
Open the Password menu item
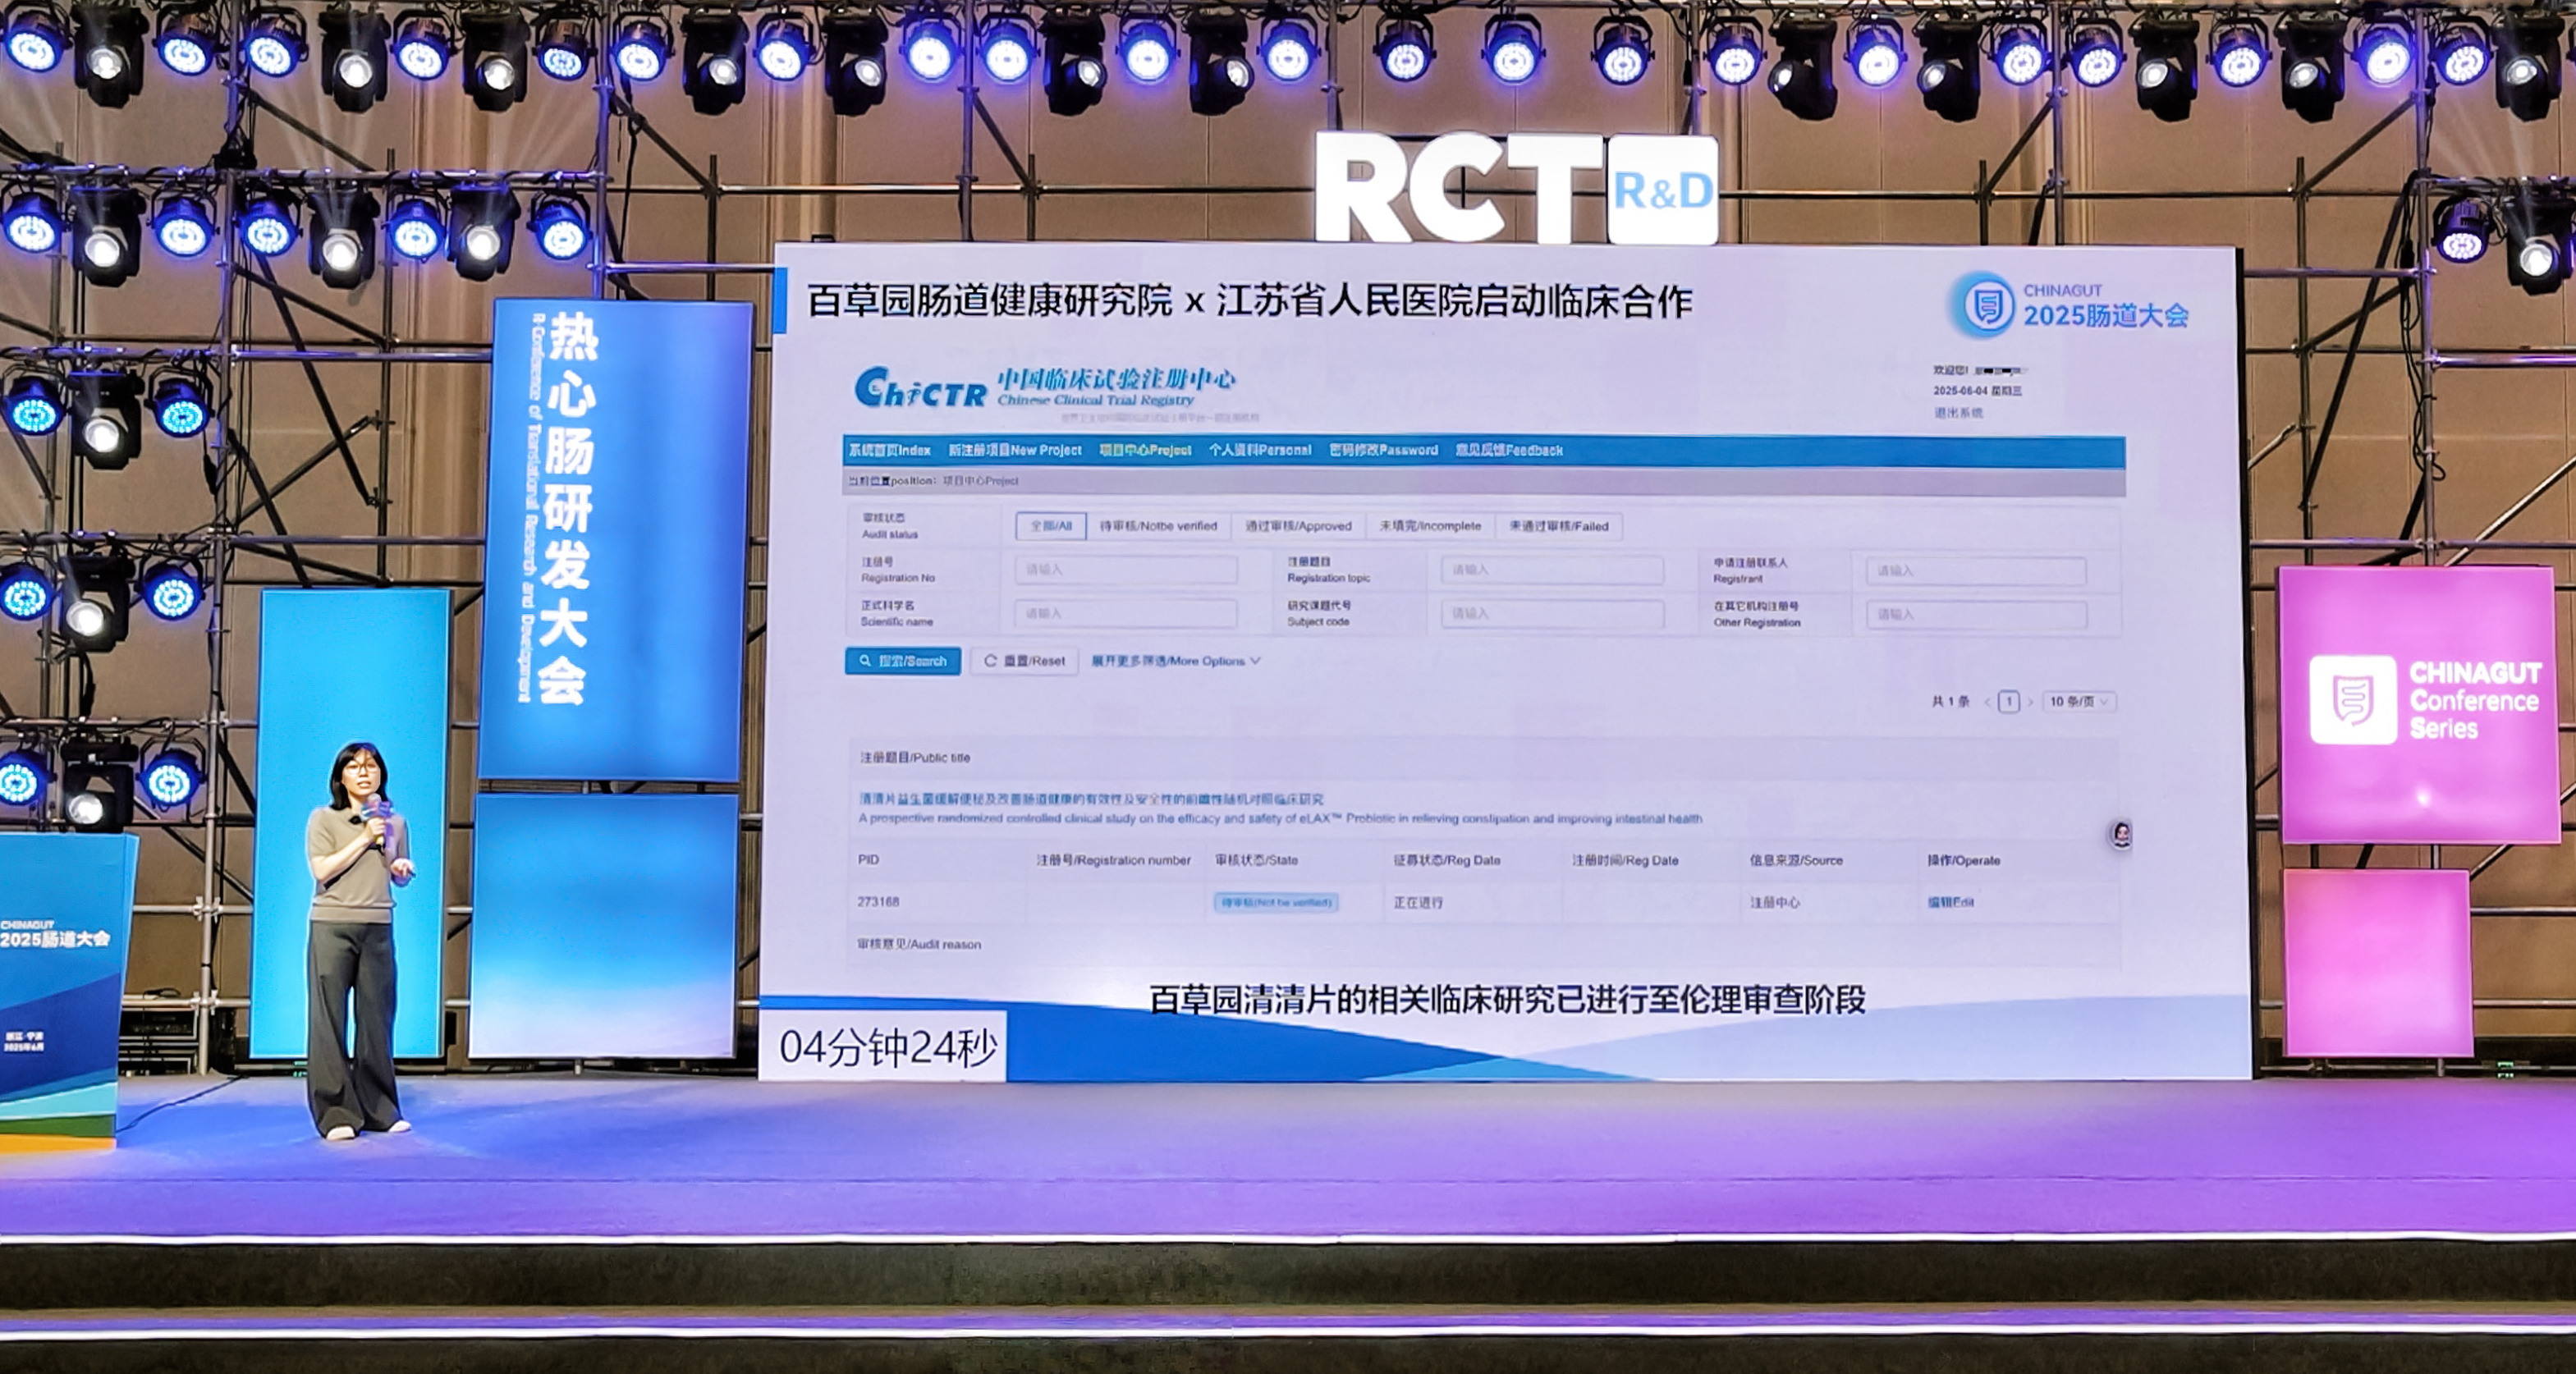tap(1383, 450)
